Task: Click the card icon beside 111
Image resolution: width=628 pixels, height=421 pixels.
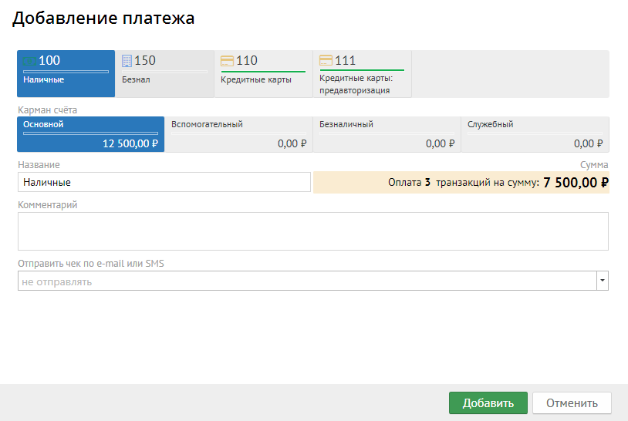Action: point(326,61)
